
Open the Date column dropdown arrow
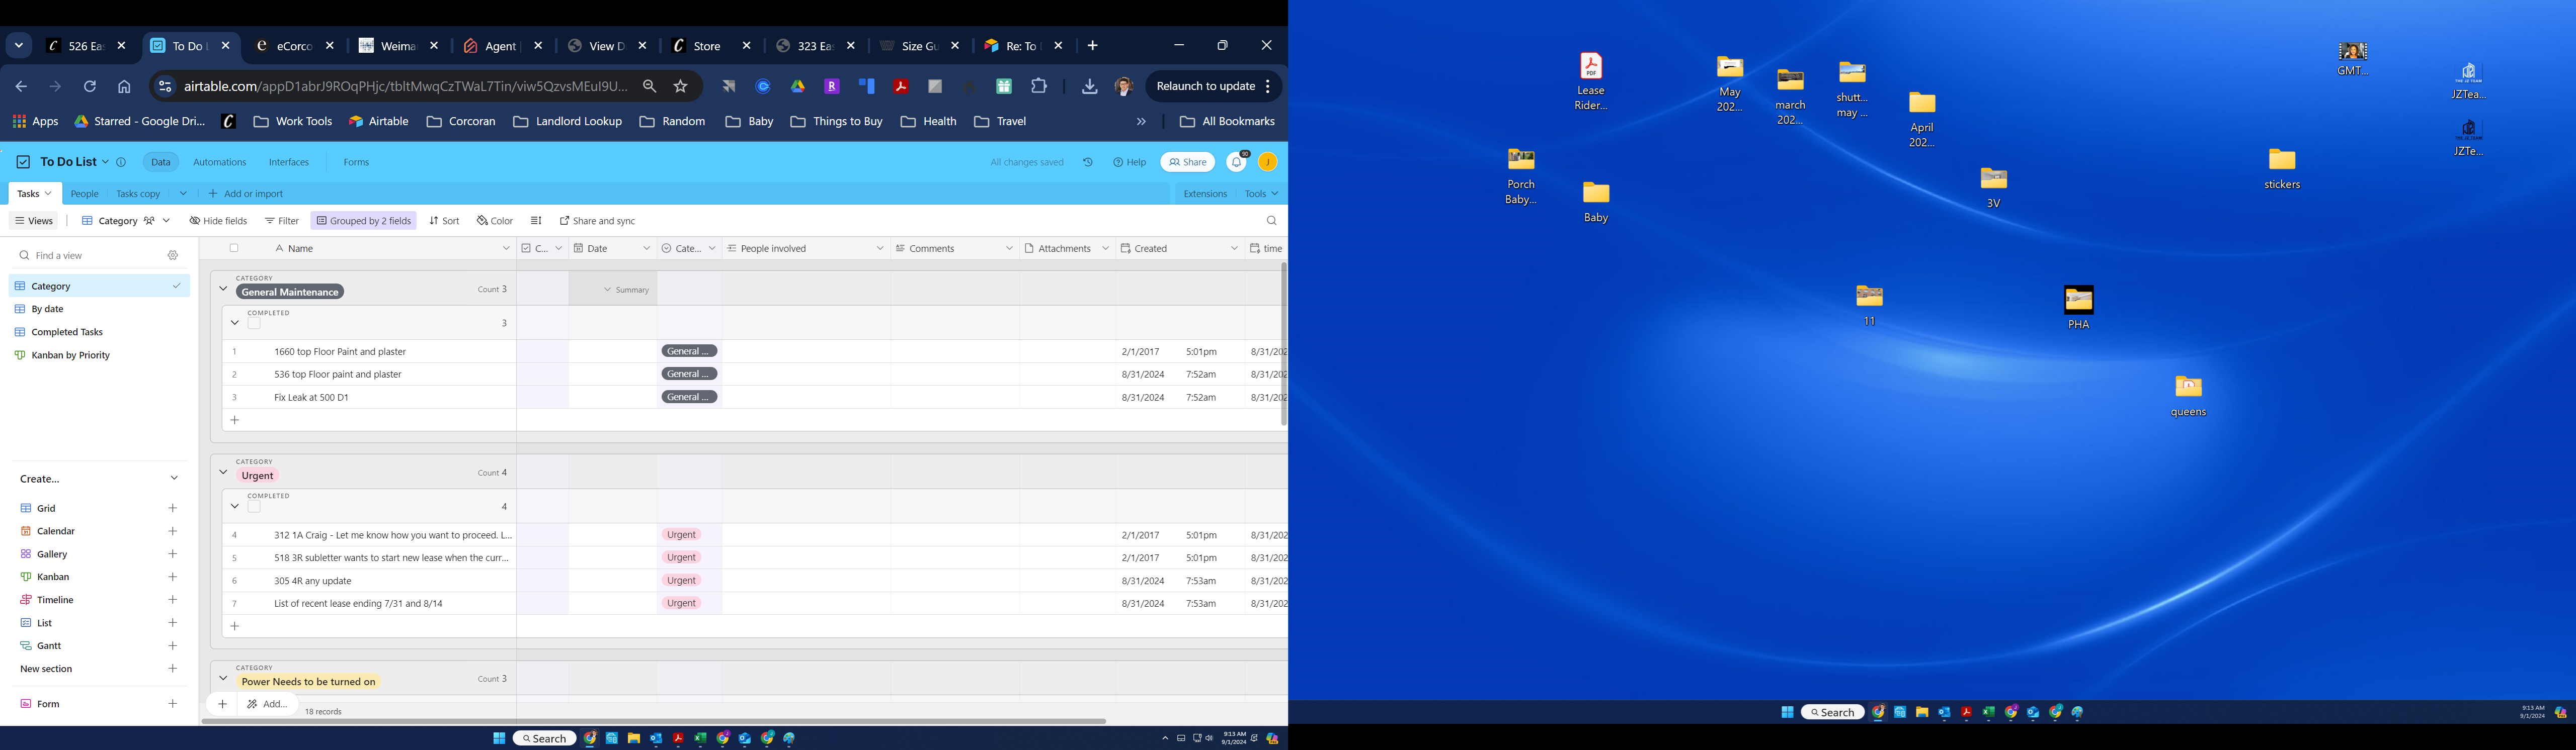tap(646, 249)
